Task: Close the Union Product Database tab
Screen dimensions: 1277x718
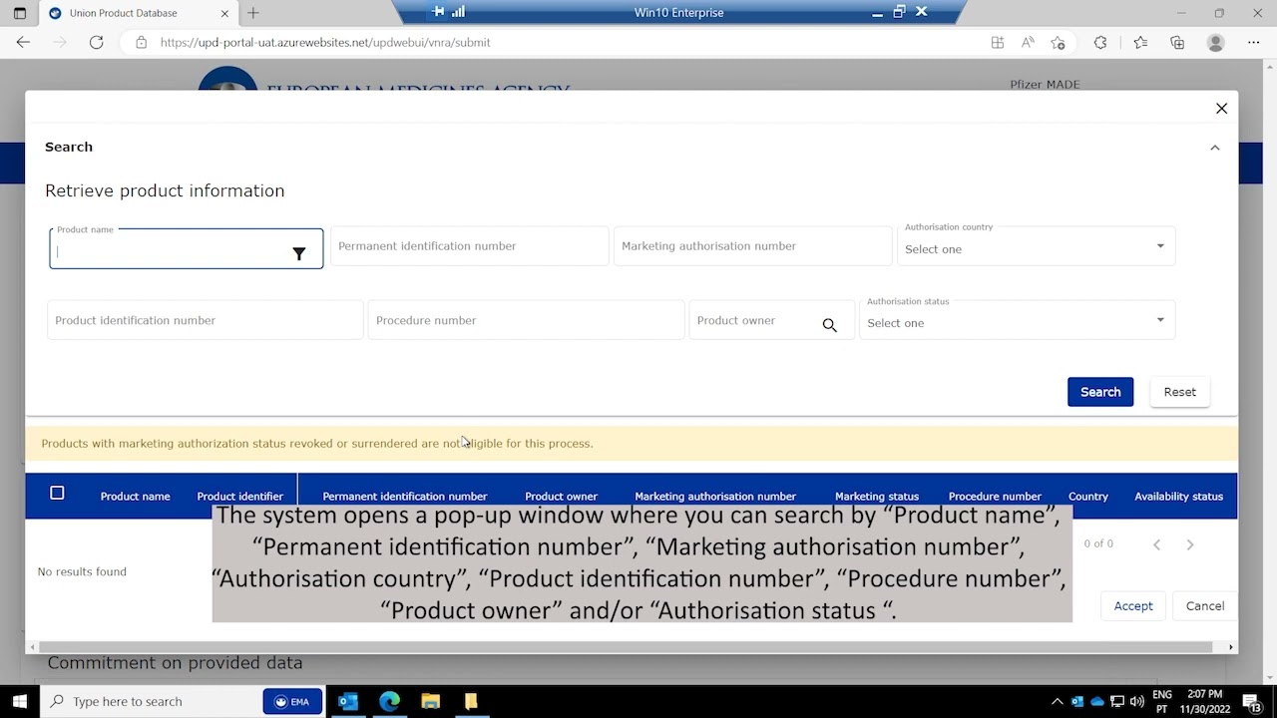Action: [x=224, y=13]
